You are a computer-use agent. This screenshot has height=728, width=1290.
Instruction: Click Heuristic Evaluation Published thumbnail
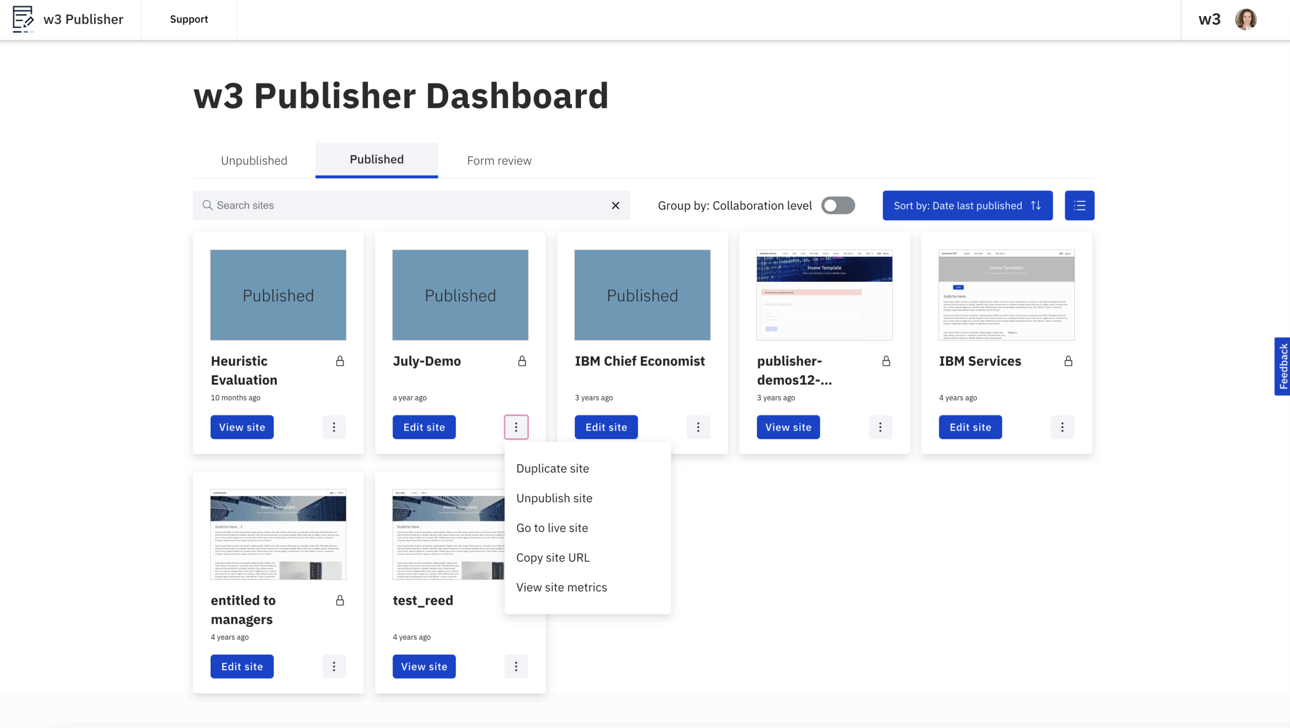[x=278, y=295]
